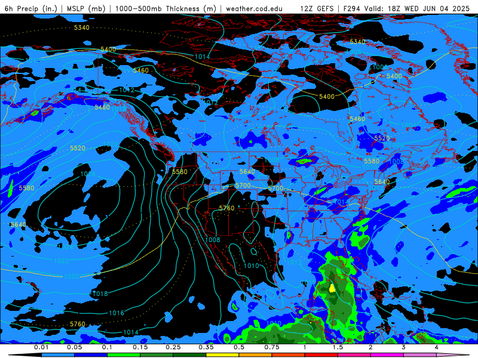Click the orange 0.5–0.75 legend swatch
This screenshot has width=478, height=358.
(x=256, y=355)
